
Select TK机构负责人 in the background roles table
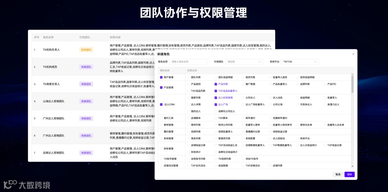pos(51,49)
